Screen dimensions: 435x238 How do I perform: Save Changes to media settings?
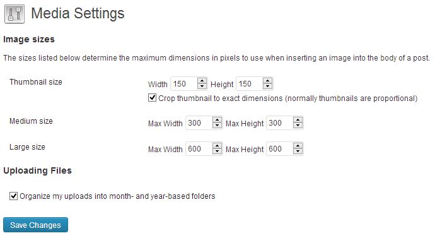pos(35,225)
